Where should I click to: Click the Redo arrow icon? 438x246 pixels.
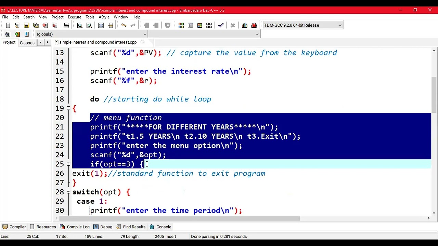(x=133, y=25)
